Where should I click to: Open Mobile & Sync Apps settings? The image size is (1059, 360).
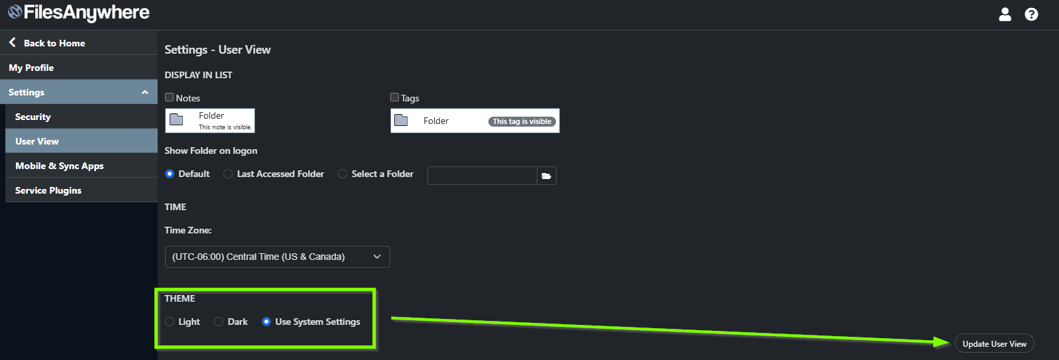pos(82,166)
